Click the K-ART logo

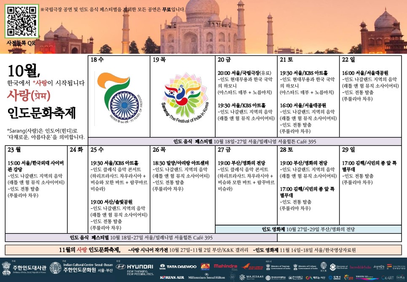coord(388,278)
